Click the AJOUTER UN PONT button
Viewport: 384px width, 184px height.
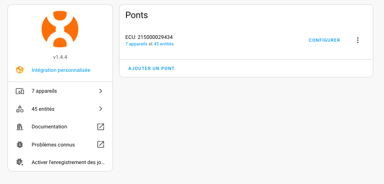pos(152,69)
